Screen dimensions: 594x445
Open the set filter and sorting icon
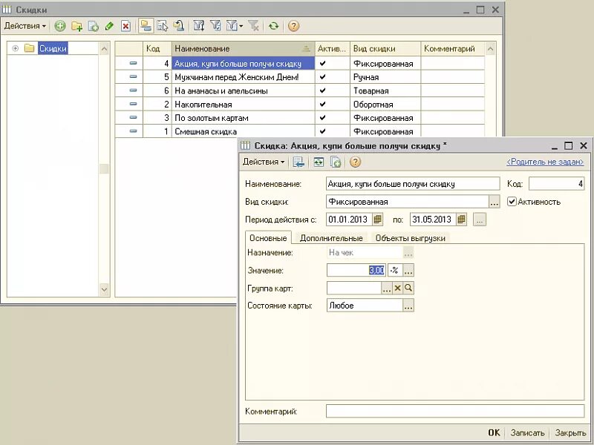(x=199, y=26)
